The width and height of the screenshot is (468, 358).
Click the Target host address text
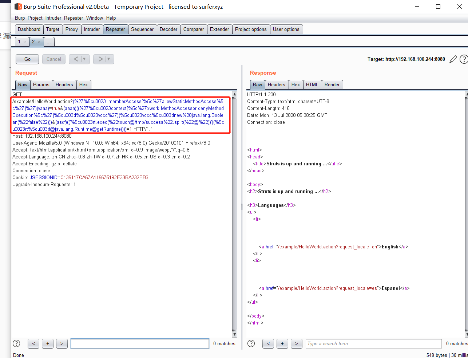[x=415, y=59]
